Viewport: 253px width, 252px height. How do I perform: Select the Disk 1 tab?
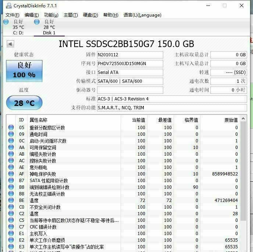tap(49, 27)
